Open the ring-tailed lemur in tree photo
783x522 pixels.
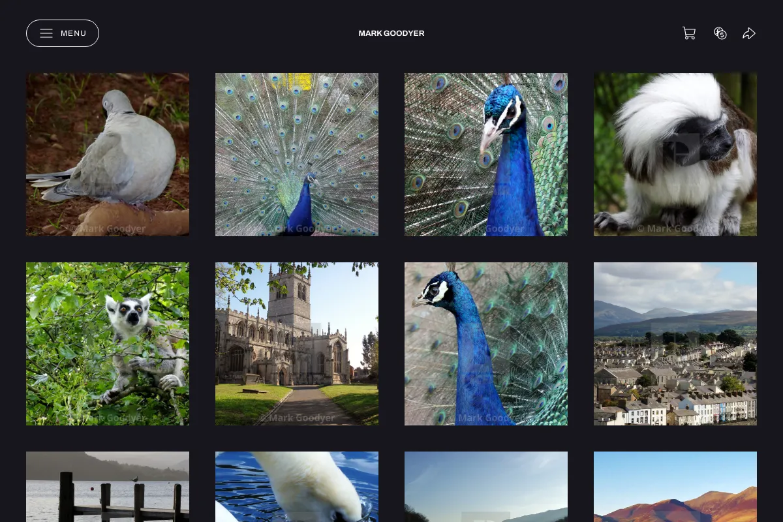click(108, 344)
